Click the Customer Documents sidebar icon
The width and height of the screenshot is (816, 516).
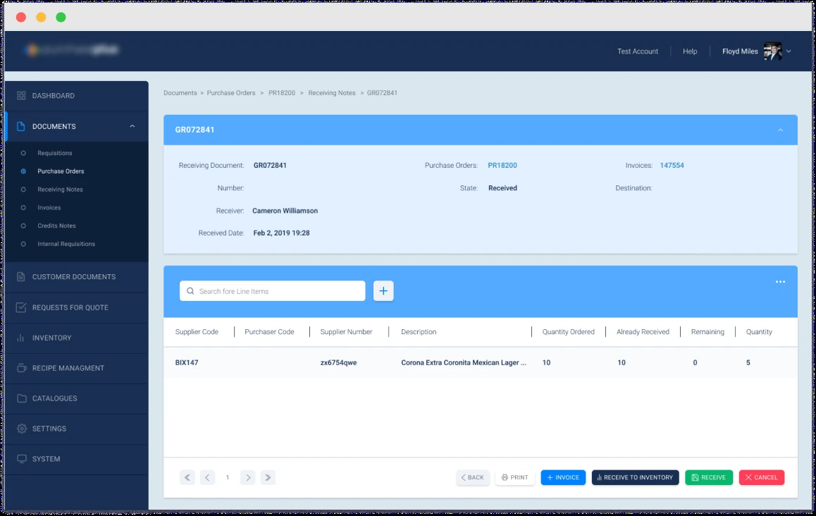click(21, 277)
